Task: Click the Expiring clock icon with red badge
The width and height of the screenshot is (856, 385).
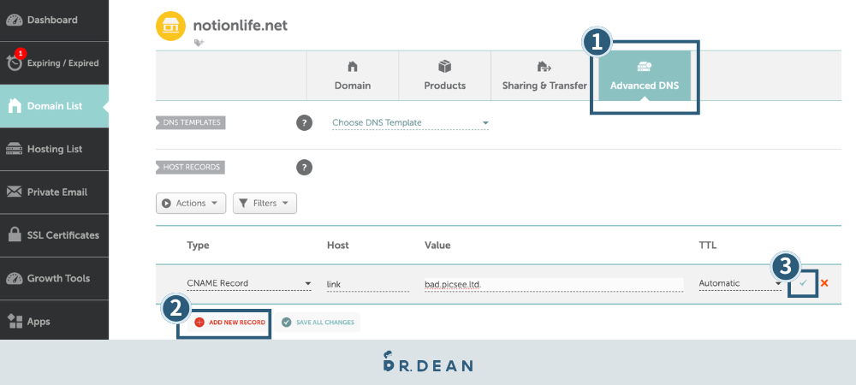Action: point(15,61)
